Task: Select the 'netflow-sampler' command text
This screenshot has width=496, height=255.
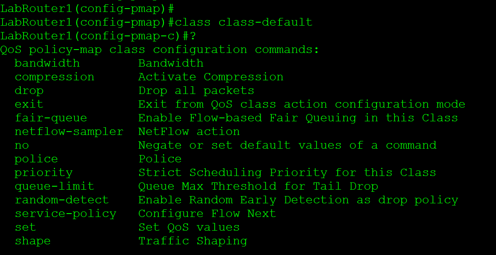Action: click(x=69, y=132)
